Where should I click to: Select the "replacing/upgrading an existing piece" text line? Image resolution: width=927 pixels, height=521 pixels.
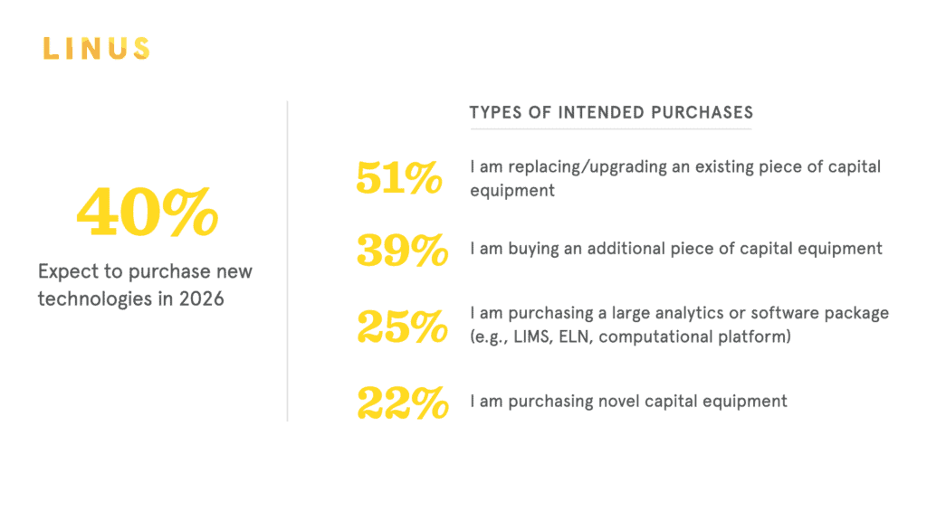pyautogui.click(x=675, y=167)
